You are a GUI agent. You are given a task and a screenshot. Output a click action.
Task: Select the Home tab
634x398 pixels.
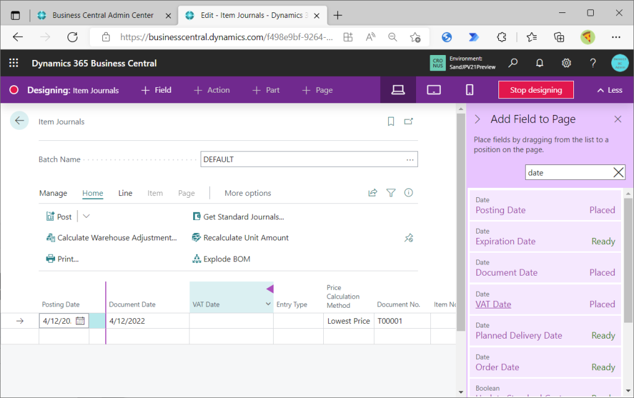[93, 193]
